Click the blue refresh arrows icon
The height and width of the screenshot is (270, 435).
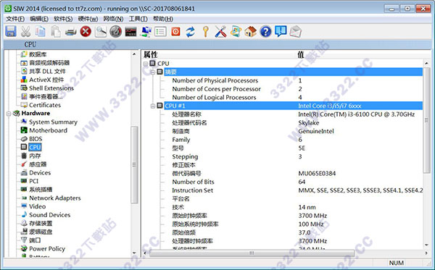pos(191,32)
